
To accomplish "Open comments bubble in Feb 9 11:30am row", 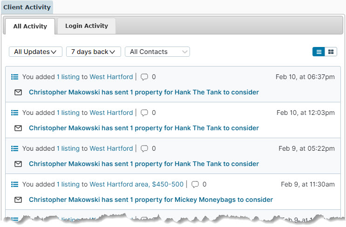I will [x=195, y=184].
